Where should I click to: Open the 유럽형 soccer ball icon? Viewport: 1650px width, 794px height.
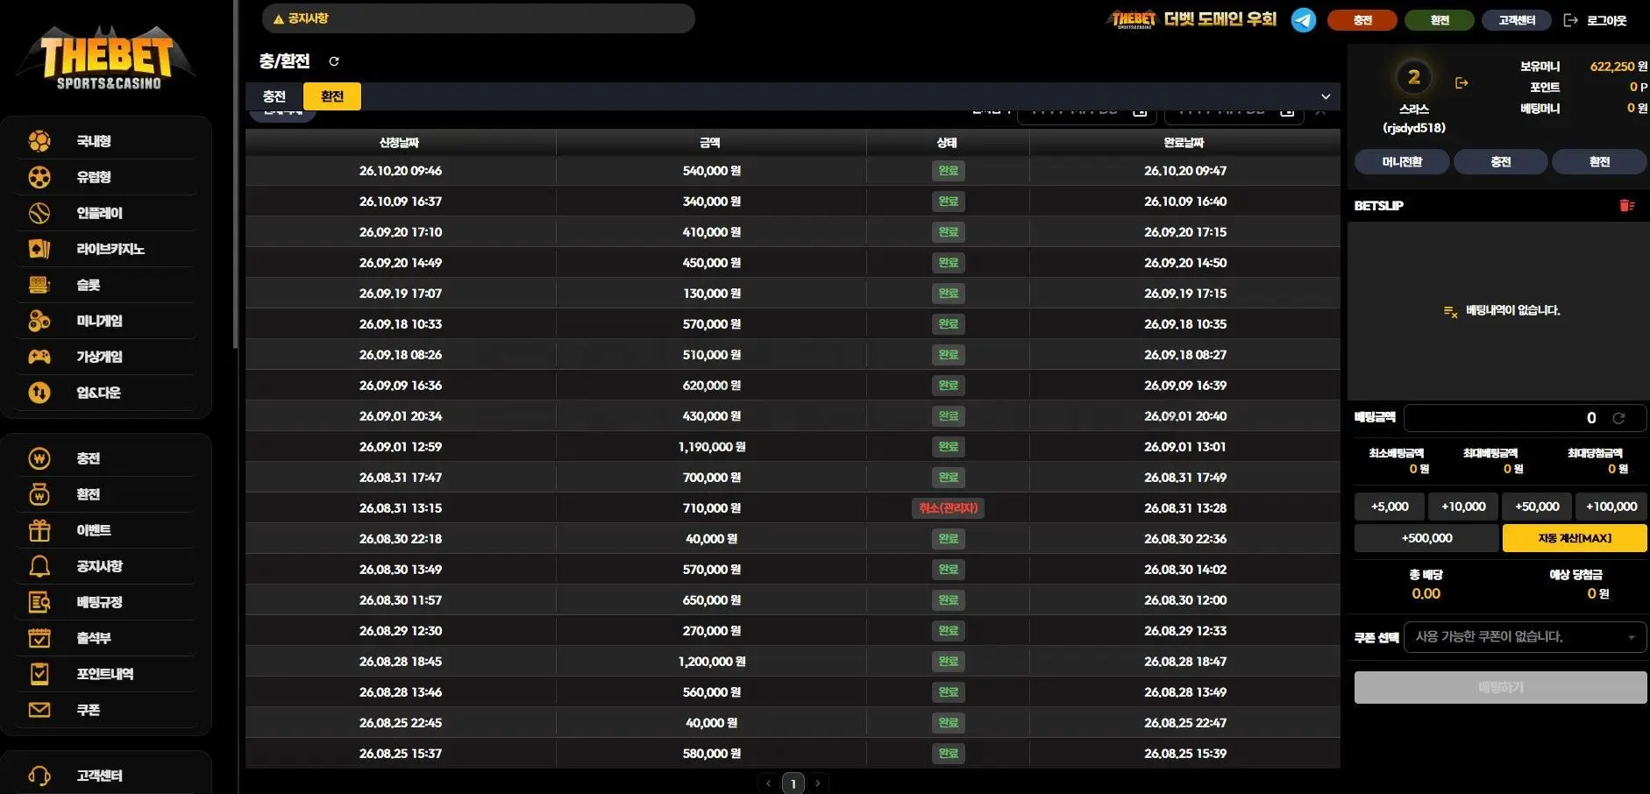coord(39,177)
